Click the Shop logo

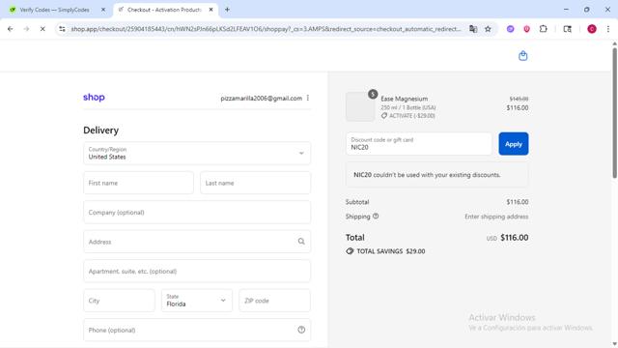pos(94,98)
